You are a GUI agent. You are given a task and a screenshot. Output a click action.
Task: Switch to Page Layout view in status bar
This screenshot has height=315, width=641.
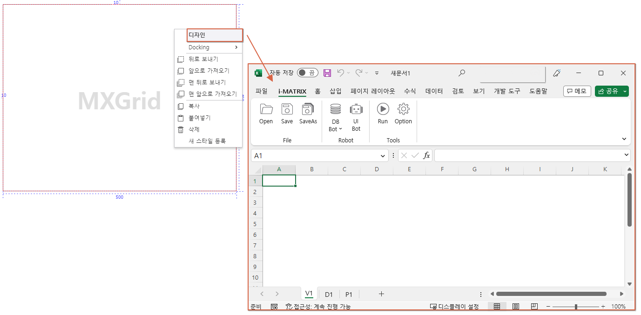(516, 307)
